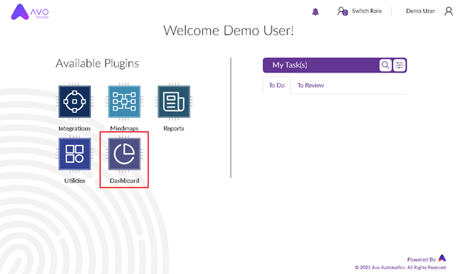Click the search icon in My Task(s)
The image size is (457, 274).
[385, 65]
